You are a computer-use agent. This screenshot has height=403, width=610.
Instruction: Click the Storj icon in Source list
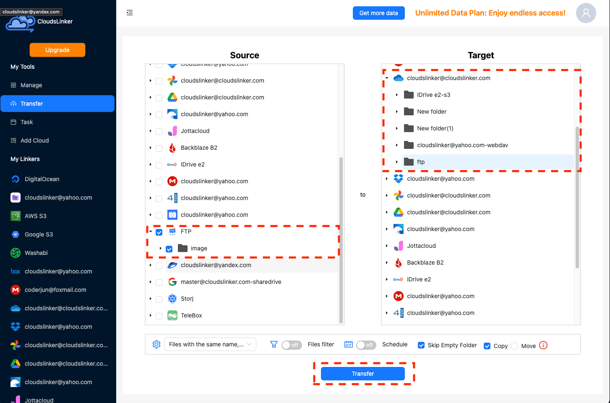[172, 299]
